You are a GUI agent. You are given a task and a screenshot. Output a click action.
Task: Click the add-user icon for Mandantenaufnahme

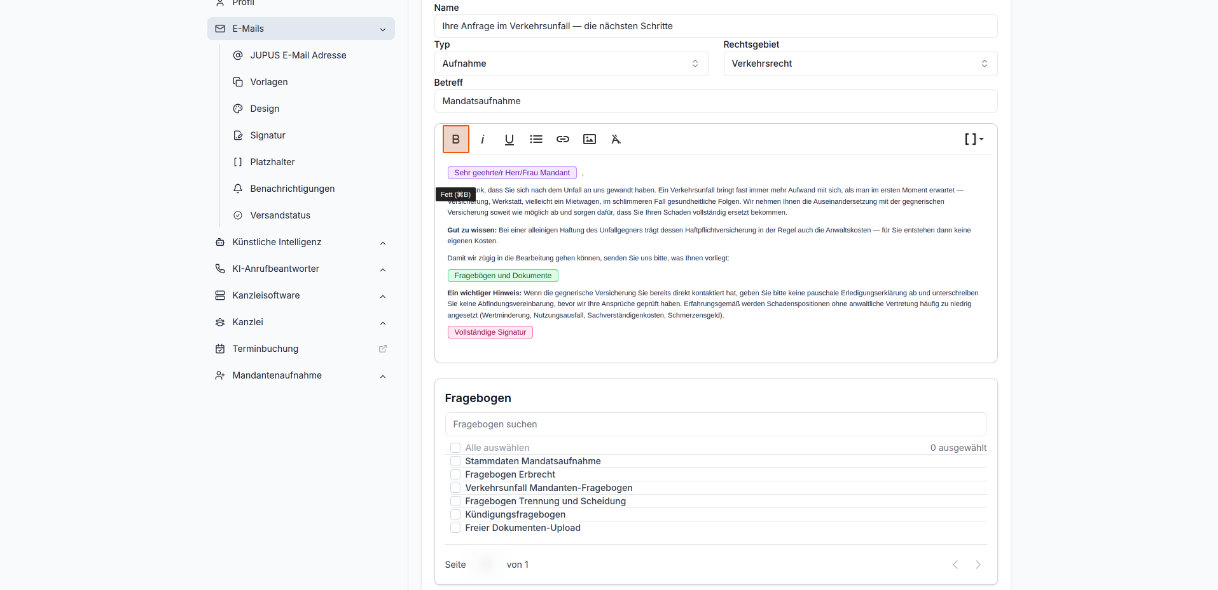(x=220, y=375)
